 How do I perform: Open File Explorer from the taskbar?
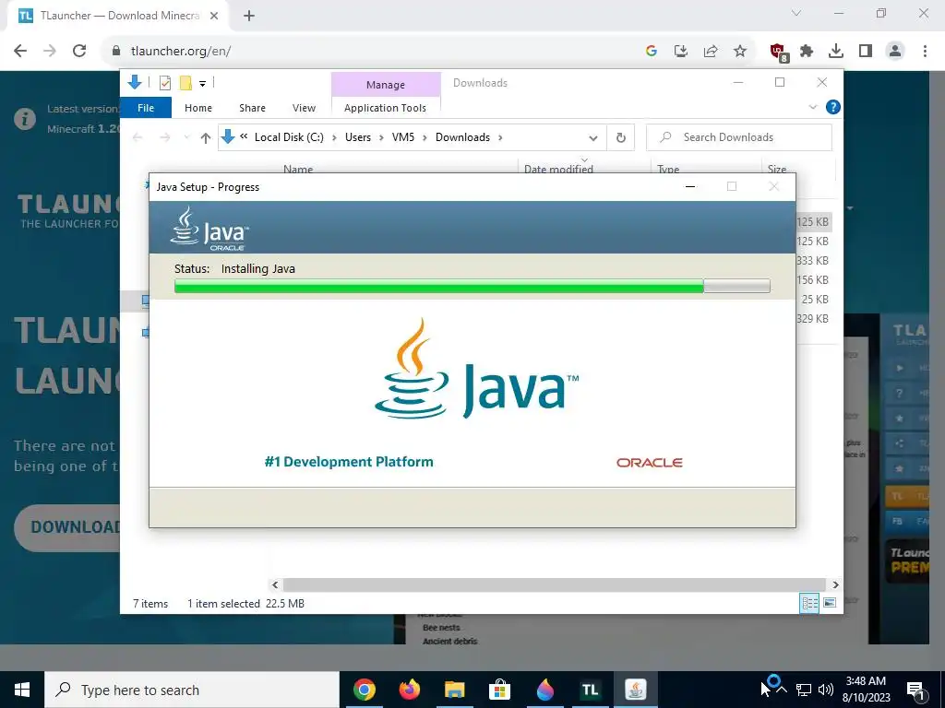tap(454, 690)
